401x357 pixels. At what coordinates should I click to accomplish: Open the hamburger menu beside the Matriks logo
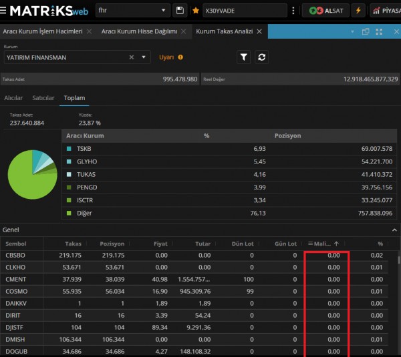pyautogui.click(x=3, y=11)
